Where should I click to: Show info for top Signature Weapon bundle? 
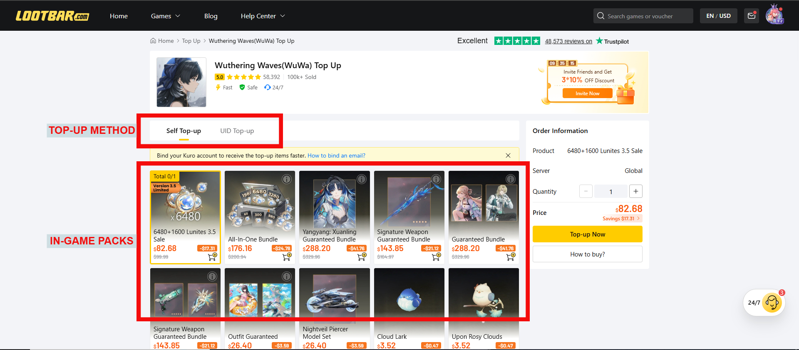coord(436,179)
